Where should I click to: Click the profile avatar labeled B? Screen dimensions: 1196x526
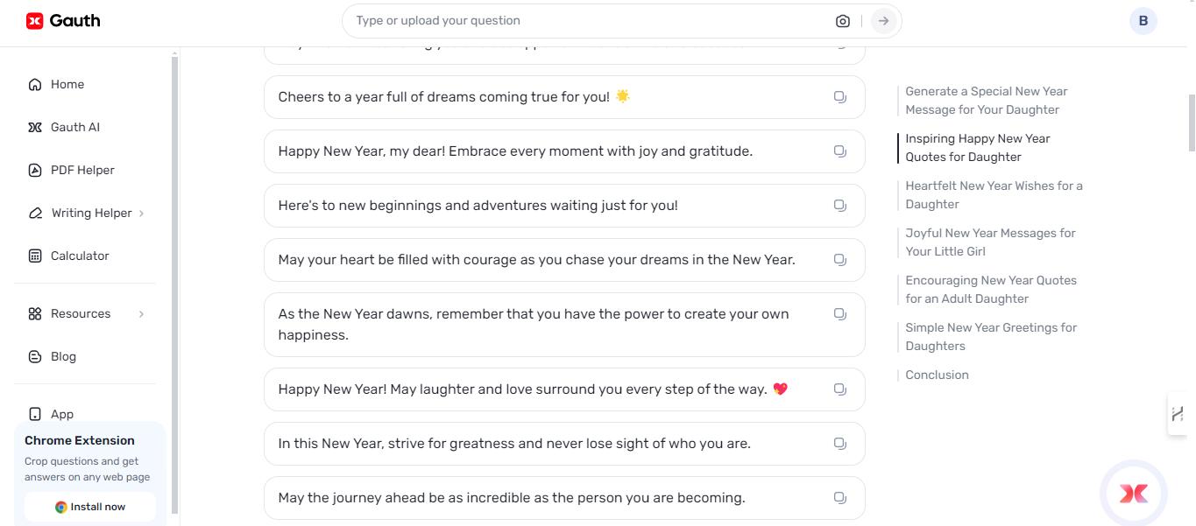coord(1143,20)
